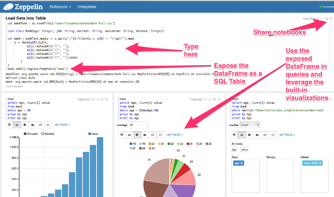Hide output icon in maxAge paragraph
Viewport: 334px width, 197px height.
214,100
